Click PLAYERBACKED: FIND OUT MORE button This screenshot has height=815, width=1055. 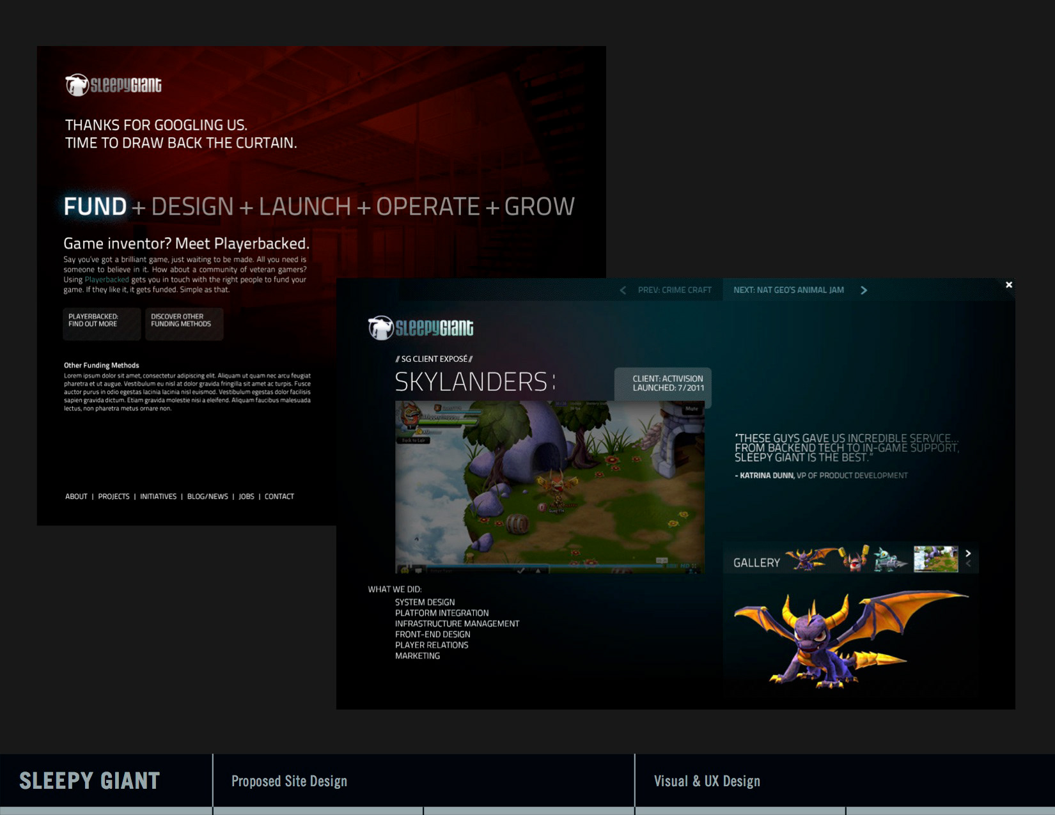[102, 323]
